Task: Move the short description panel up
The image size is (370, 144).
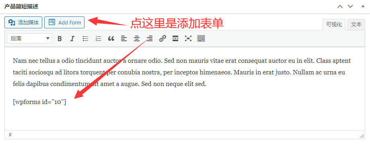Action: pyautogui.click(x=340, y=6)
